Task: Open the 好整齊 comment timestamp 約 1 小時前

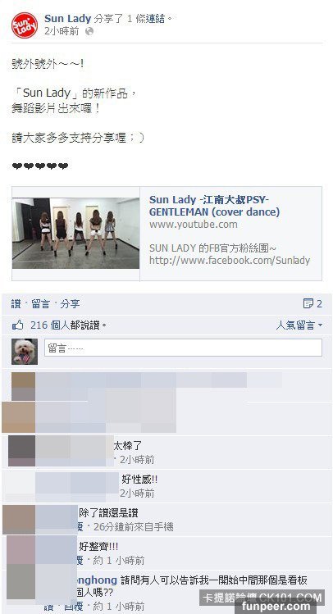Action: coord(119,561)
